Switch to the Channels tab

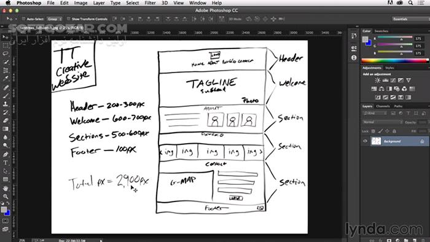(x=383, y=106)
